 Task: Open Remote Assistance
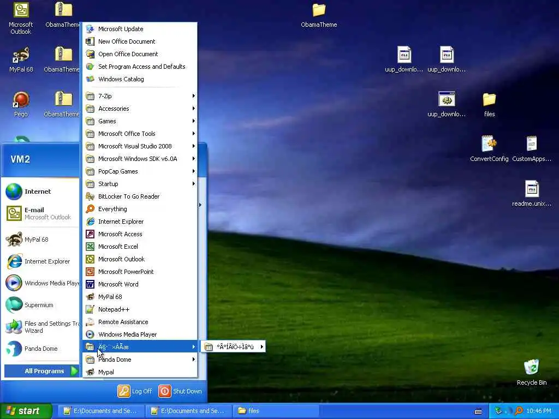[x=140, y=322]
